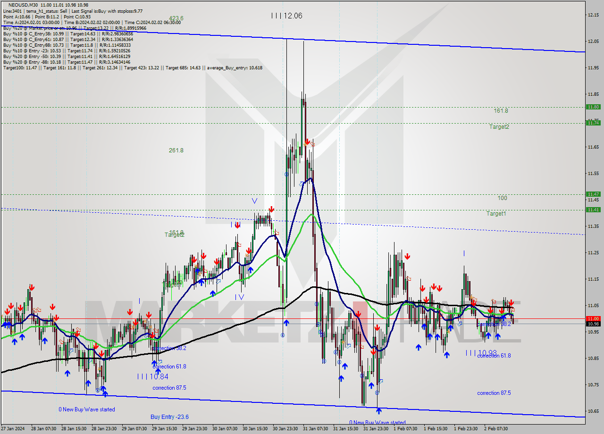Viewport: 604px width, 434px height.
Task: Click 'correction 87.5' label below 'I I I 10.84'
Action: 169,388
